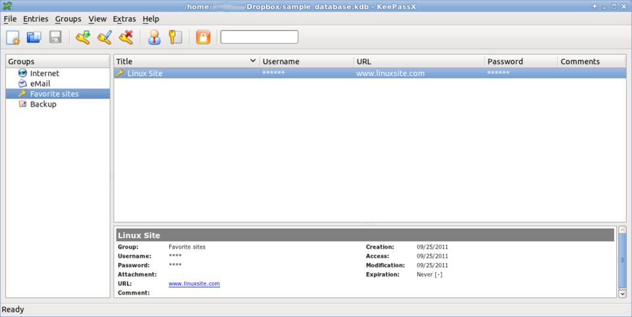
Task: Select the Favorite sites group
Action: 54,94
